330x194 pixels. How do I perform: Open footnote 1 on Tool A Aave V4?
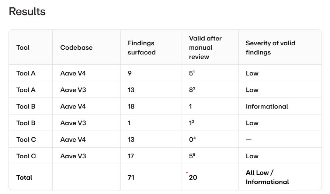[x=194, y=72]
